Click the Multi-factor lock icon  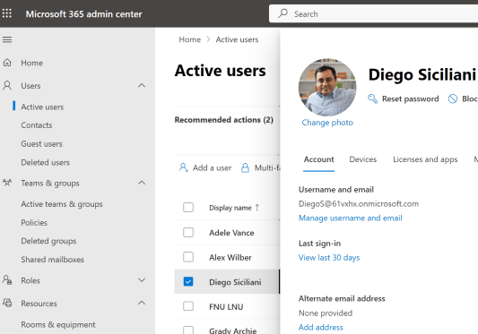[x=245, y=167]
